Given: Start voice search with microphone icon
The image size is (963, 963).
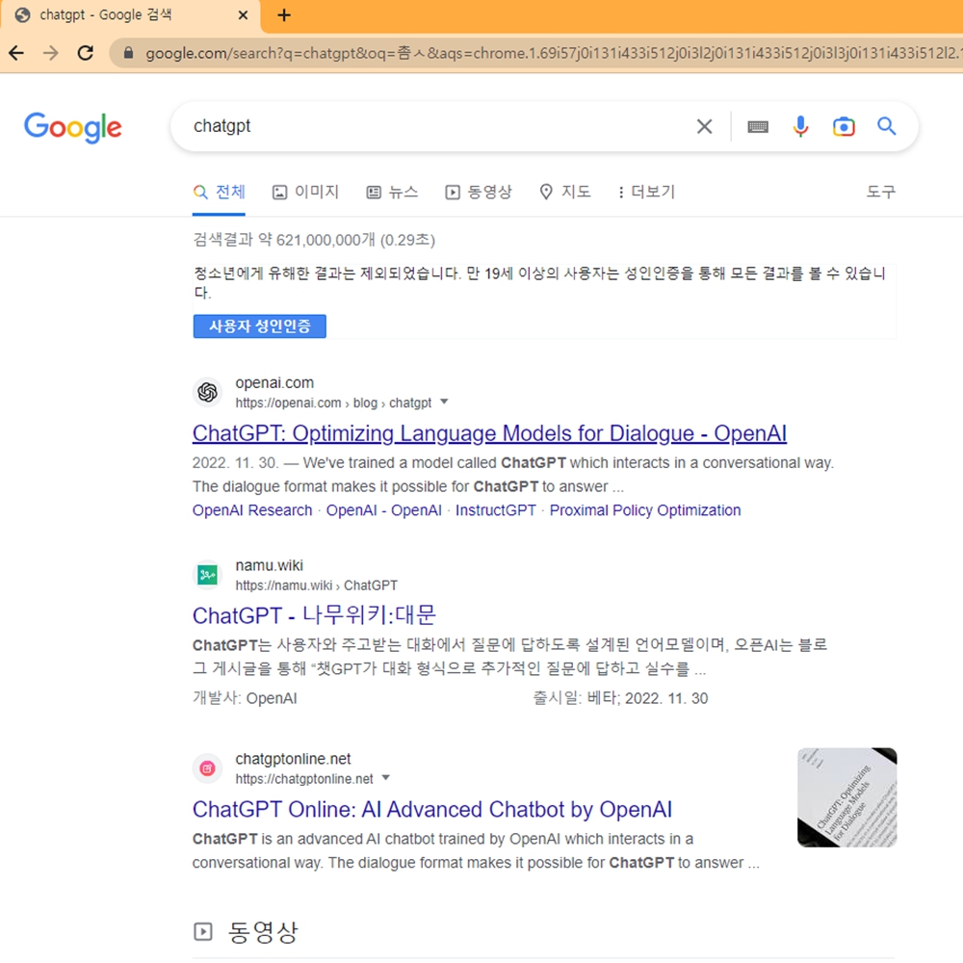Looking at the screenshot, I should [x=800, y=126].
